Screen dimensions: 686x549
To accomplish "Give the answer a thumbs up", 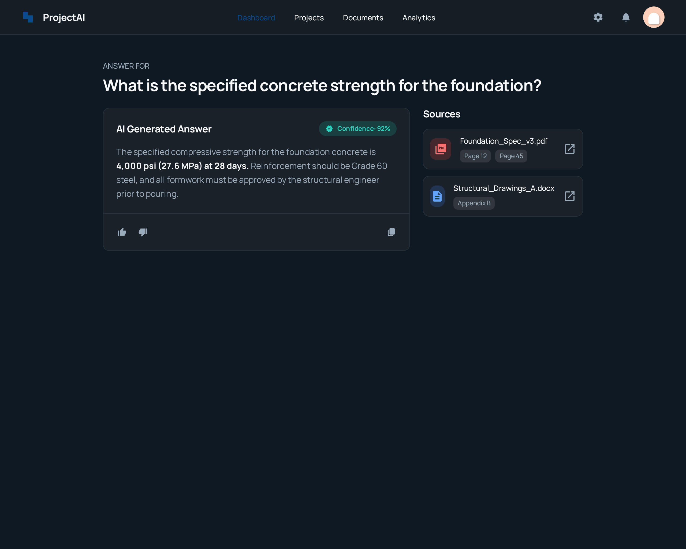I will 122,232.
